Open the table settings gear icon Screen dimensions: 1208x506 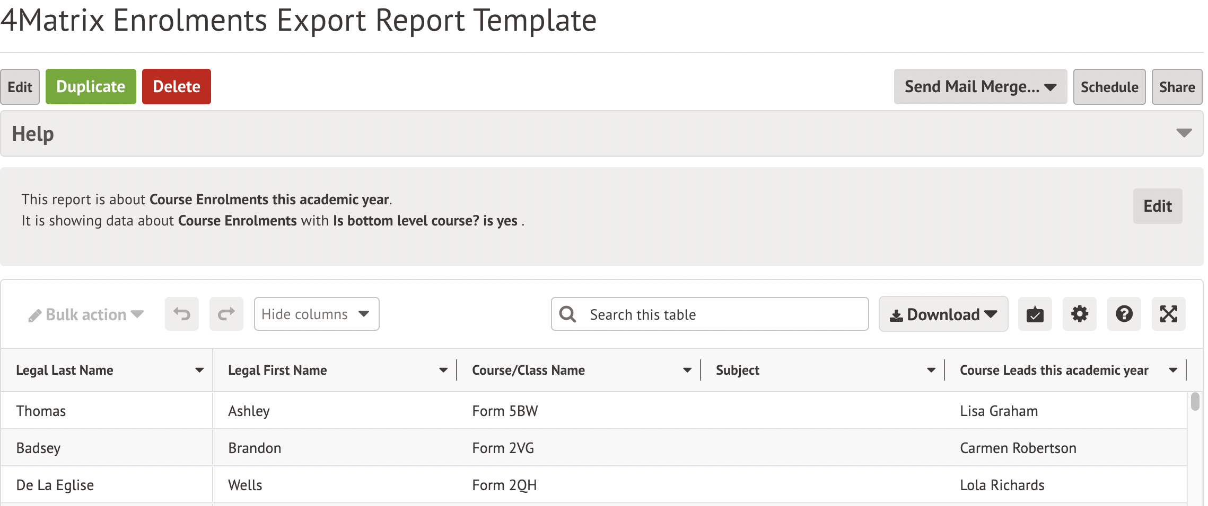coord(1079,314)
